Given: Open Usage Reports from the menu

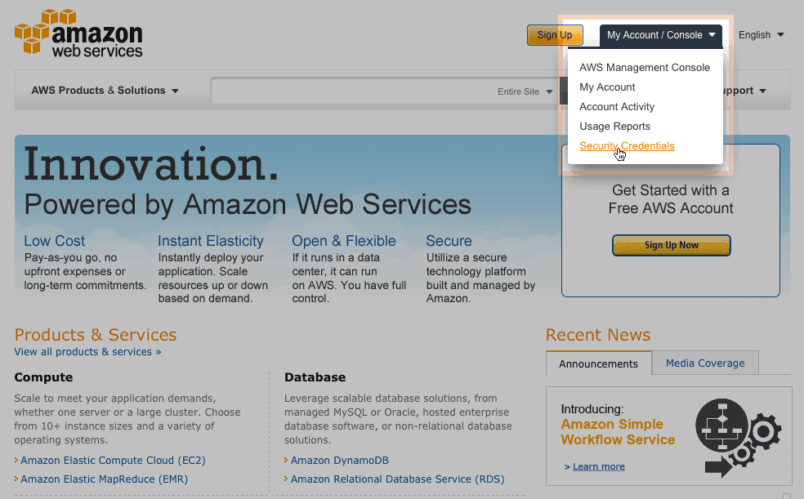Looking at the screenshot, I should point(614,126).
